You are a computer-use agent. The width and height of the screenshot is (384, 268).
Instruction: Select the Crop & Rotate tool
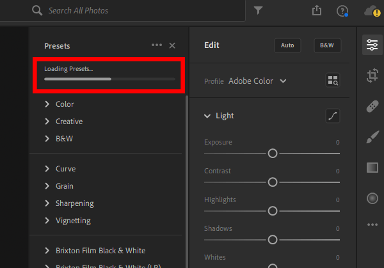coord(372,75)
